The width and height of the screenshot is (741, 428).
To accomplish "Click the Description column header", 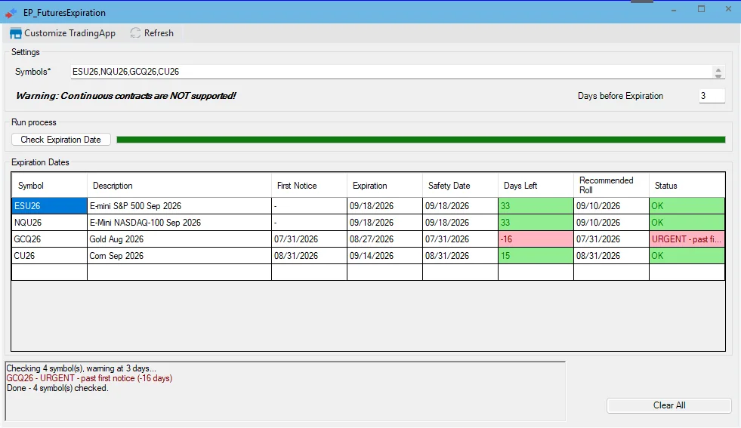I will (179, 186).
